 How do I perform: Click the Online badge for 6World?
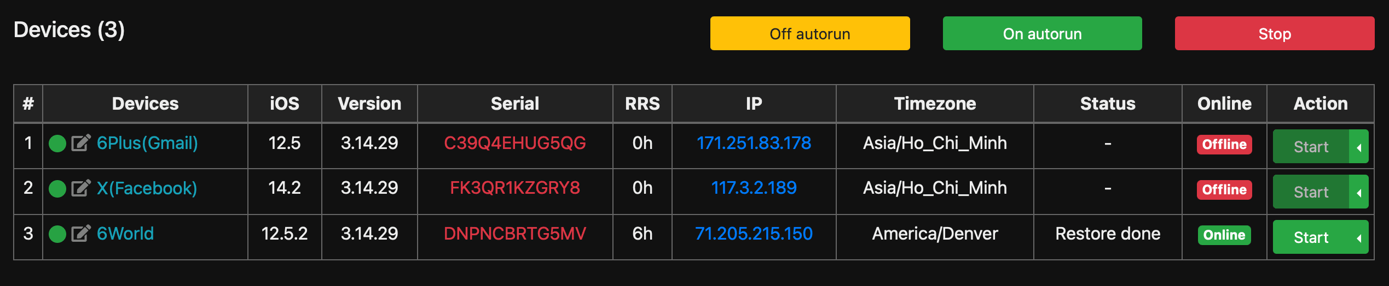tap(1224, 235)
